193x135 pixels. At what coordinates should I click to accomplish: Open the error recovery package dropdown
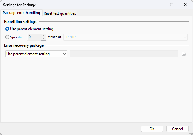(36, 54)
